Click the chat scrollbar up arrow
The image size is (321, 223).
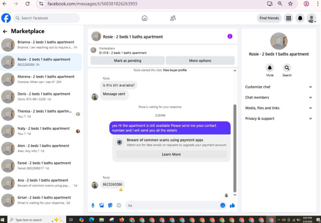point(235,70)
